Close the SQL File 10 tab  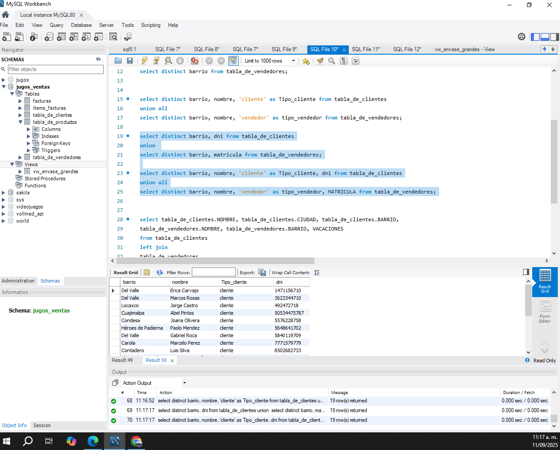(344, 50)
